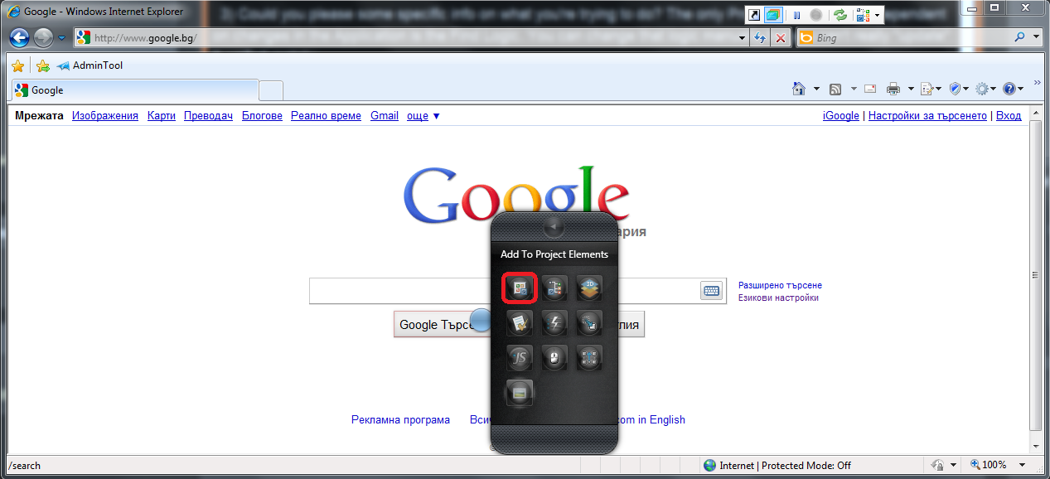Open a new blank tab
Screen dimensions: 1050x479
pyautogui.click(x=271, y=90)
